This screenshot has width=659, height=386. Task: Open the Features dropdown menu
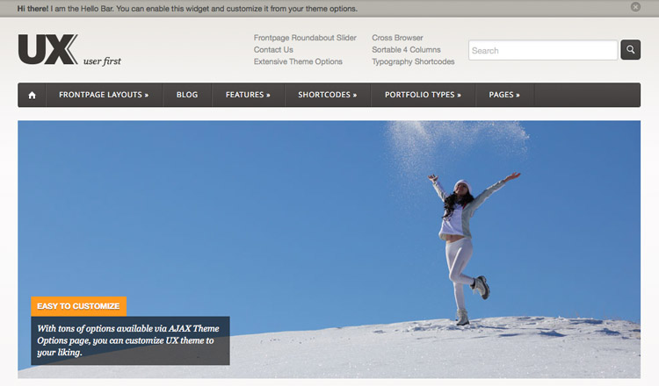click(x=248, y=95)
